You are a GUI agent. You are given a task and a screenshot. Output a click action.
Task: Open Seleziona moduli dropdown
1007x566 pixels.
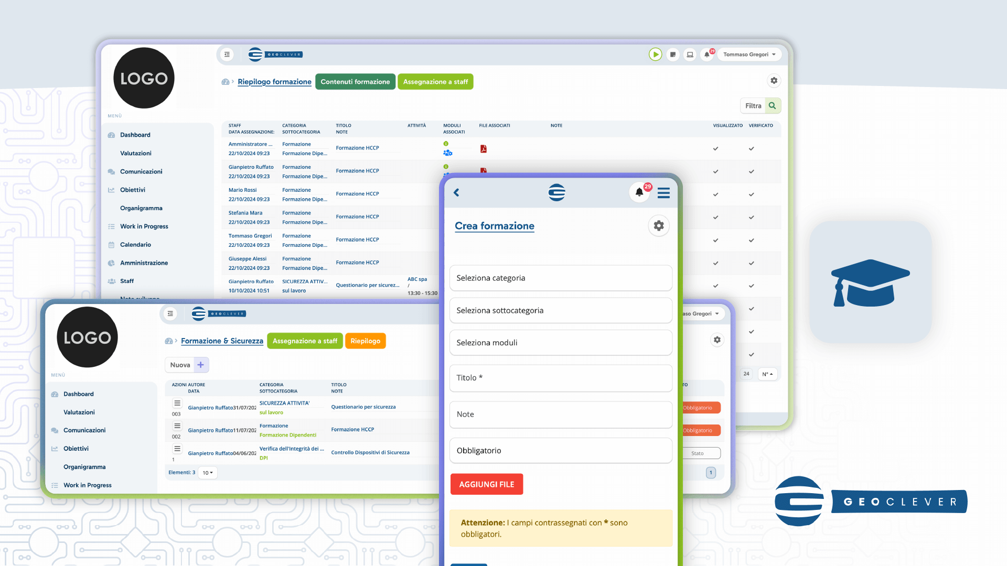(x=561, y=343)
